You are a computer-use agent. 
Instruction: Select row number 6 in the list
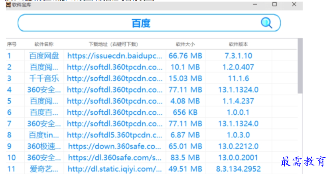coord(9,112)
